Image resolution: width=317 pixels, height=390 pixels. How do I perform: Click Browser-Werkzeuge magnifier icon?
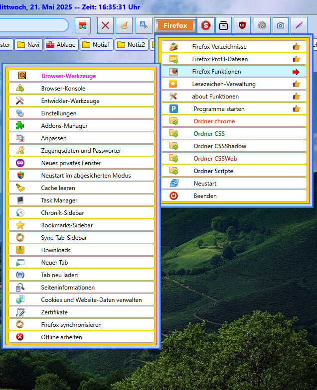tap(22, 75)
